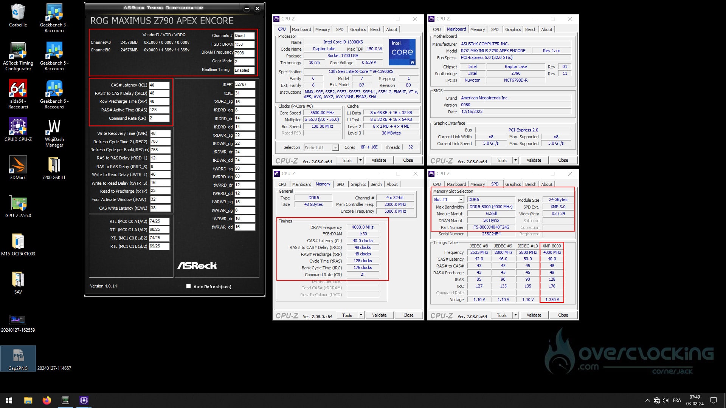Close the SPD CPU-Z window via Close button
The height and width of the screenshot is (408, 726).
(563, 315)
